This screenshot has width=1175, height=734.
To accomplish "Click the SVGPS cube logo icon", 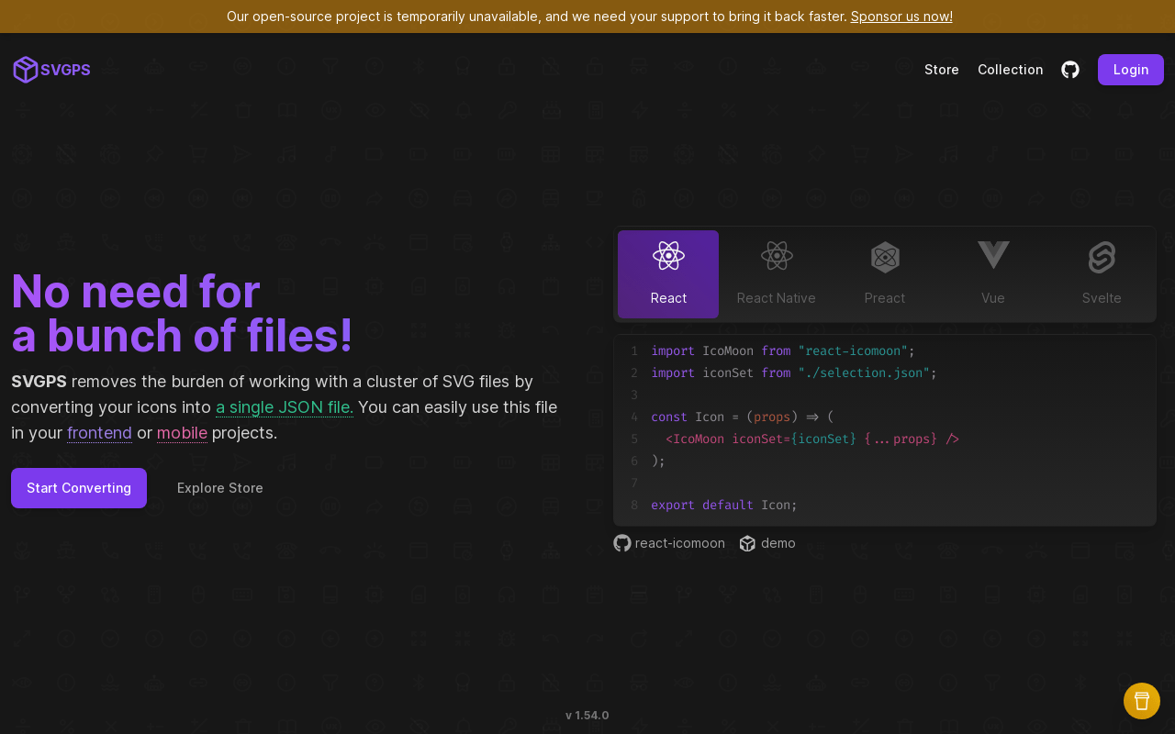I will (x=26, y=70).
